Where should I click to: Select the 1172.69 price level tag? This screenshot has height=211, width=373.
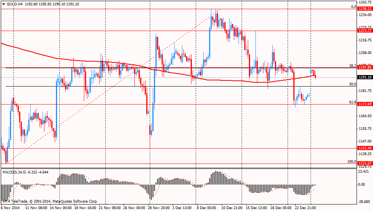coord(365,104)
